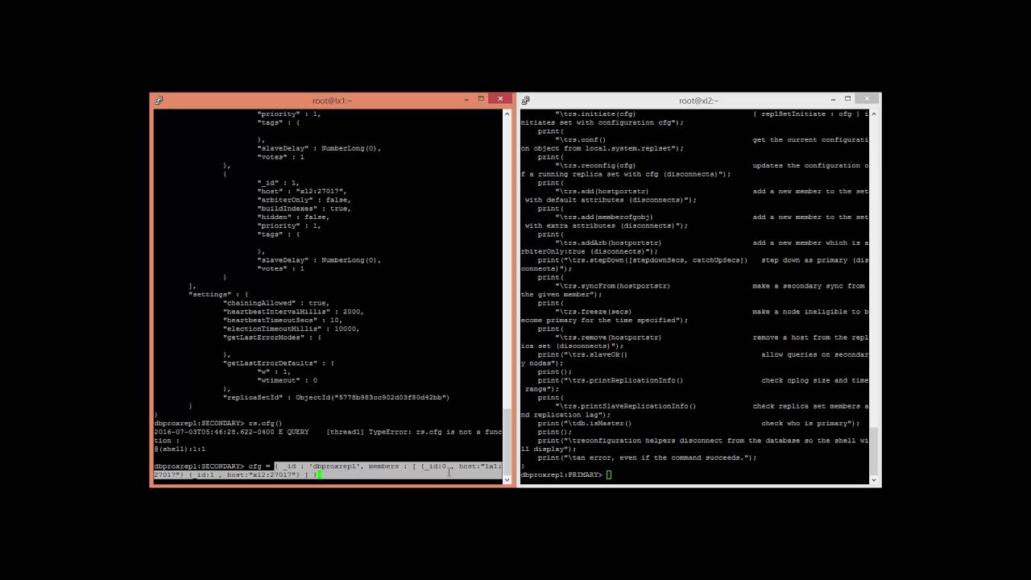Click the scrollbar thumb in root@xl2 window
The height and width of the screenshot is (580, 1031).
pyautogui.click(x=873, y=450)
